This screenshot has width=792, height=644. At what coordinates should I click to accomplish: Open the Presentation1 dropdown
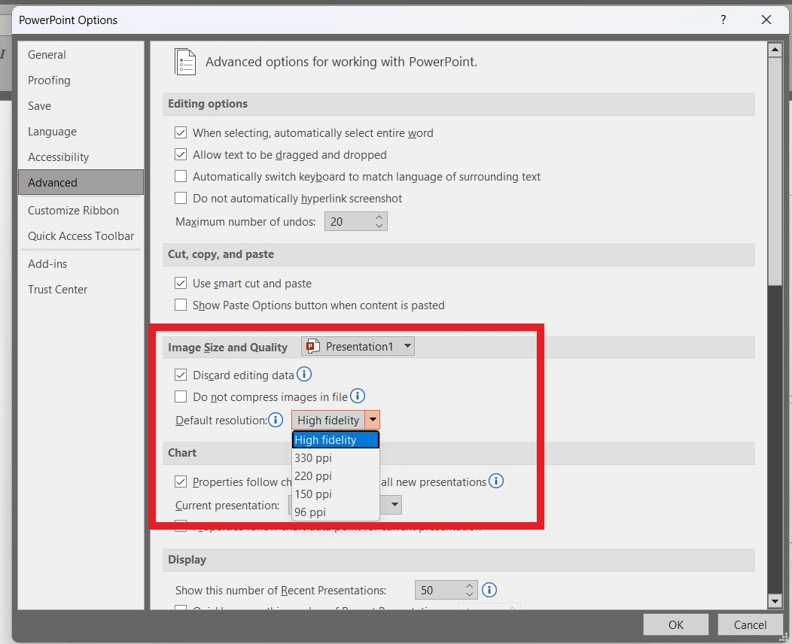(406, 346)
